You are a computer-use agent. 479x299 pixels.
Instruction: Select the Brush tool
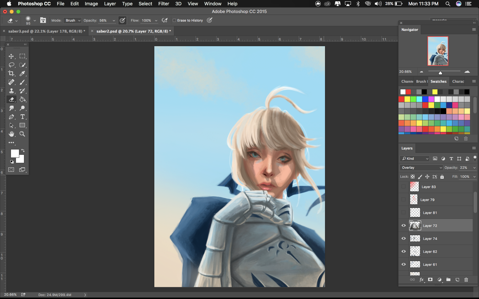(22, 82)
